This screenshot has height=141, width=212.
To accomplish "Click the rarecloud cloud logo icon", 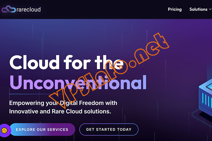I will (x=8, y=10).
